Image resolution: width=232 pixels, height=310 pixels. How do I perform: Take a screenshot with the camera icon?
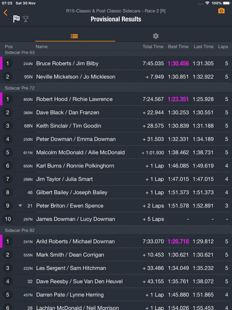pos(221,11)
